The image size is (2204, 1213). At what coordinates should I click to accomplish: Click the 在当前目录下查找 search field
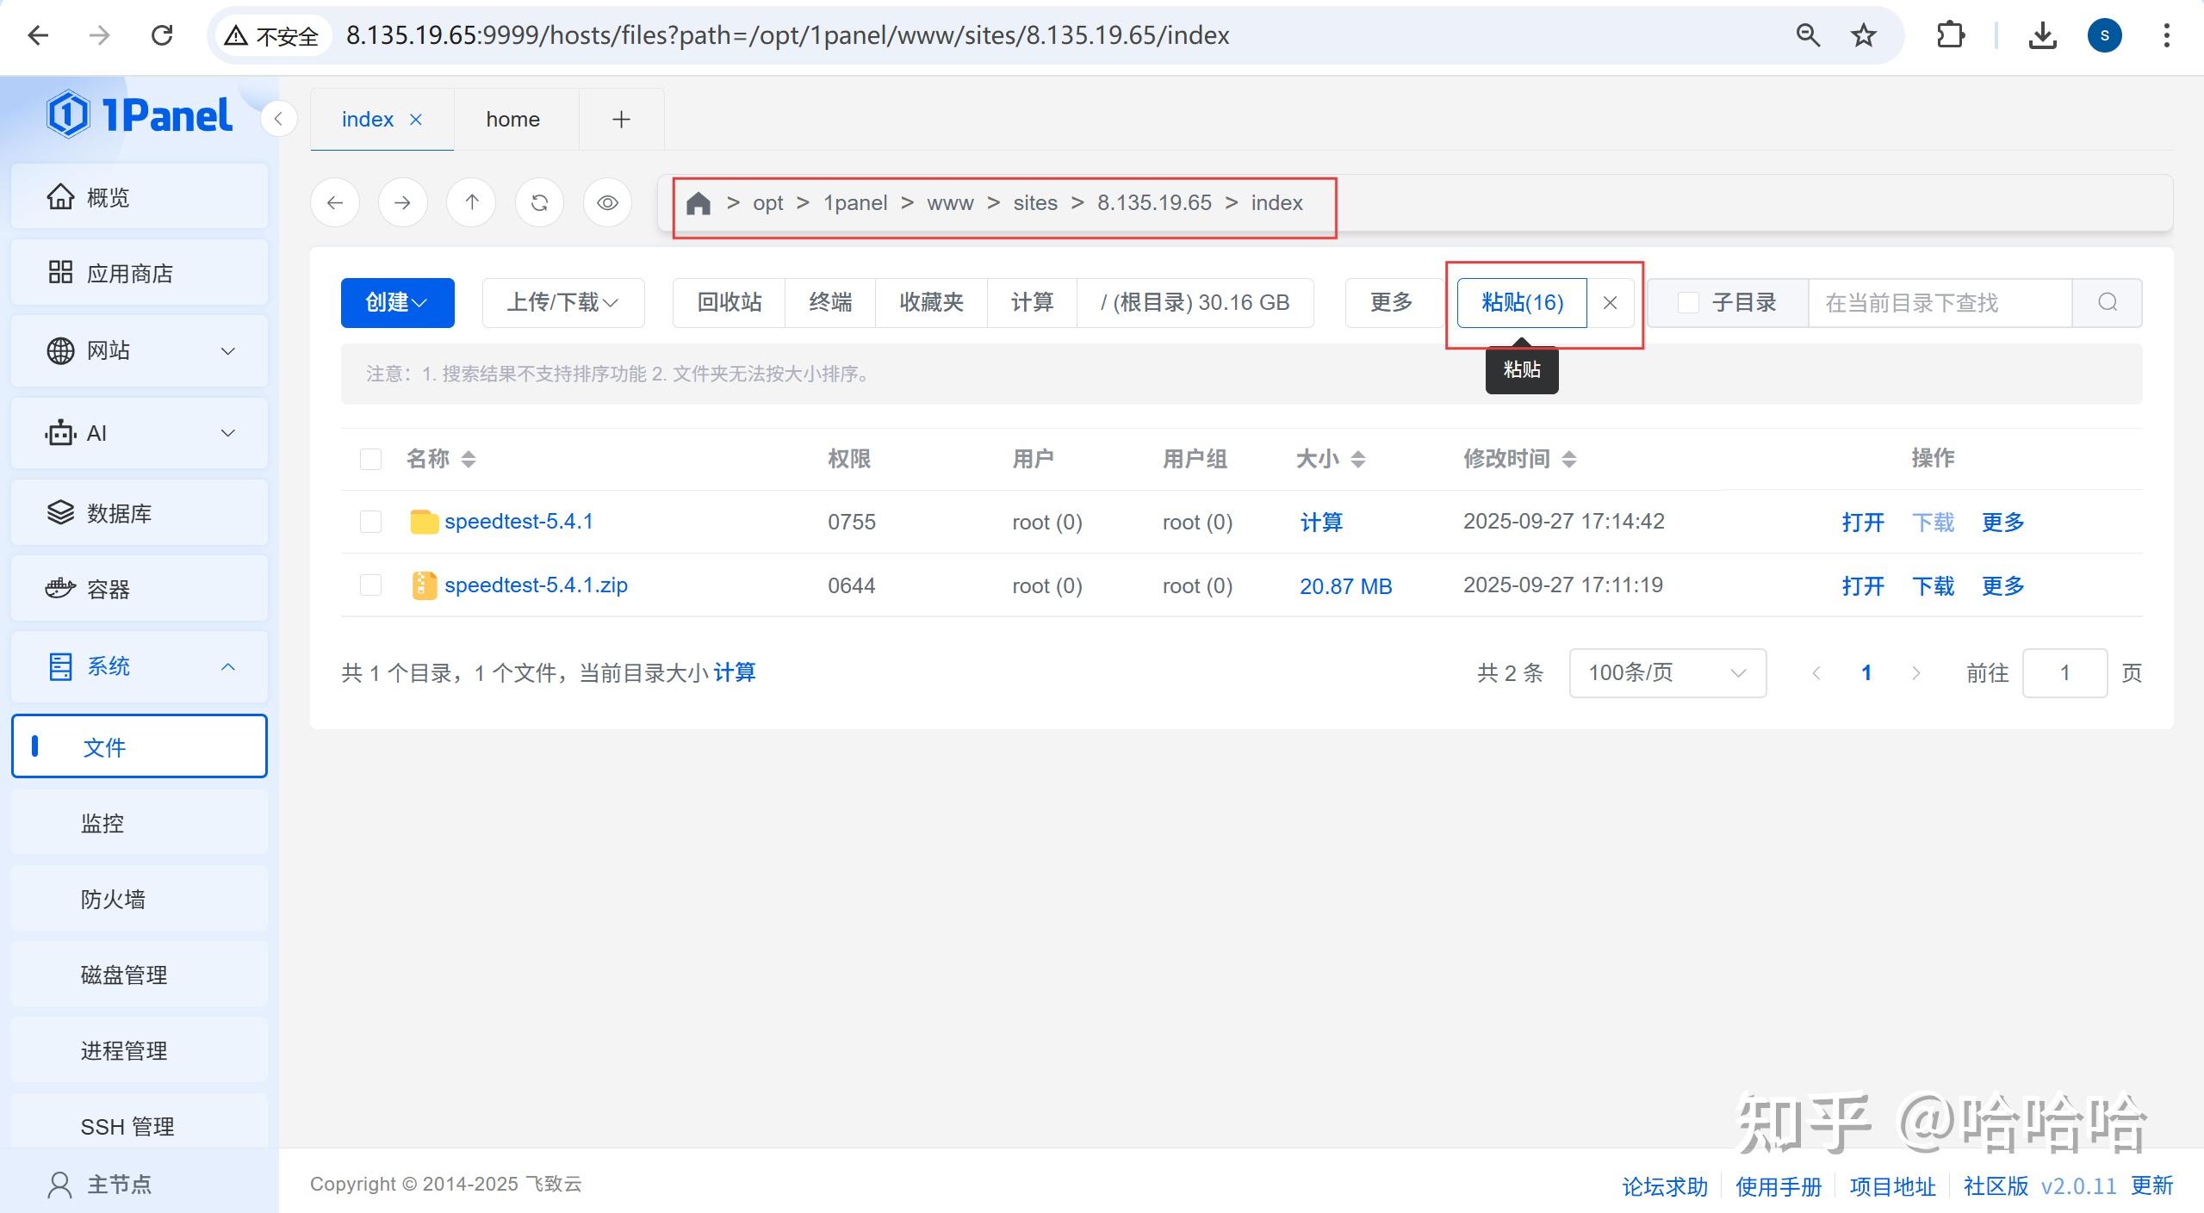(1912, 302)
